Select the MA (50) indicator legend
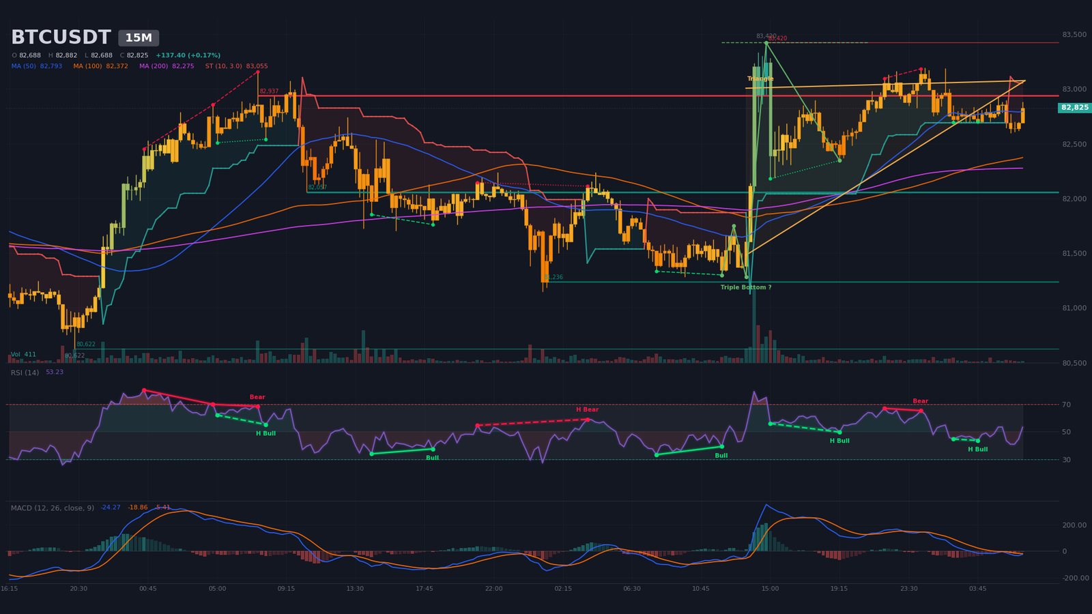Image resolution: width=1092 pixels, height=614 pixels. point(37,66)
